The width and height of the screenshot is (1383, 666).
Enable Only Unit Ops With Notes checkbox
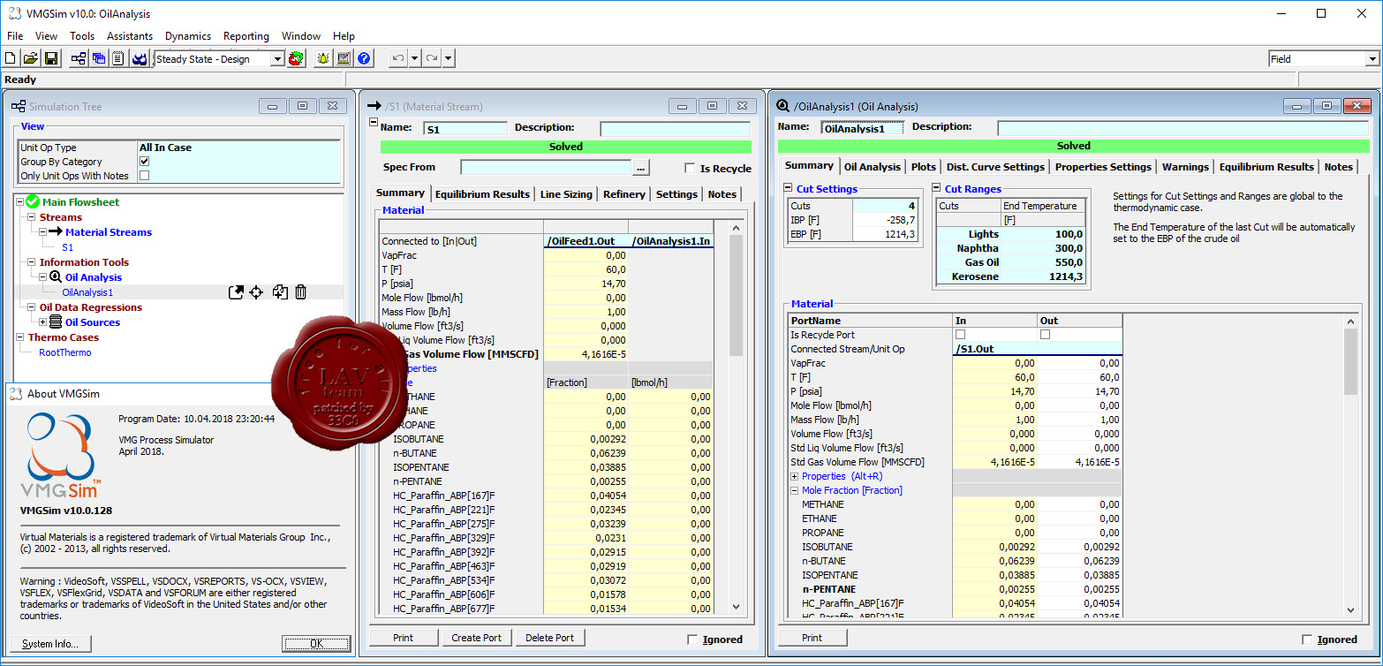[145, 176]
